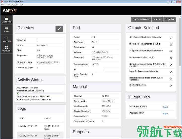The image size is (182, 139).
Task: Click the 760 MPa yield strength value
Action: [106, 106]
